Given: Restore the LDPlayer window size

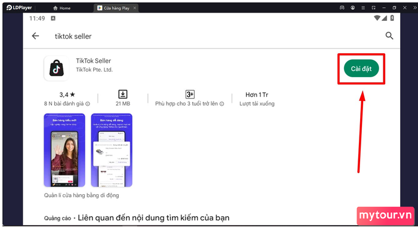Looking at the screenshot, I should (394, 8).
